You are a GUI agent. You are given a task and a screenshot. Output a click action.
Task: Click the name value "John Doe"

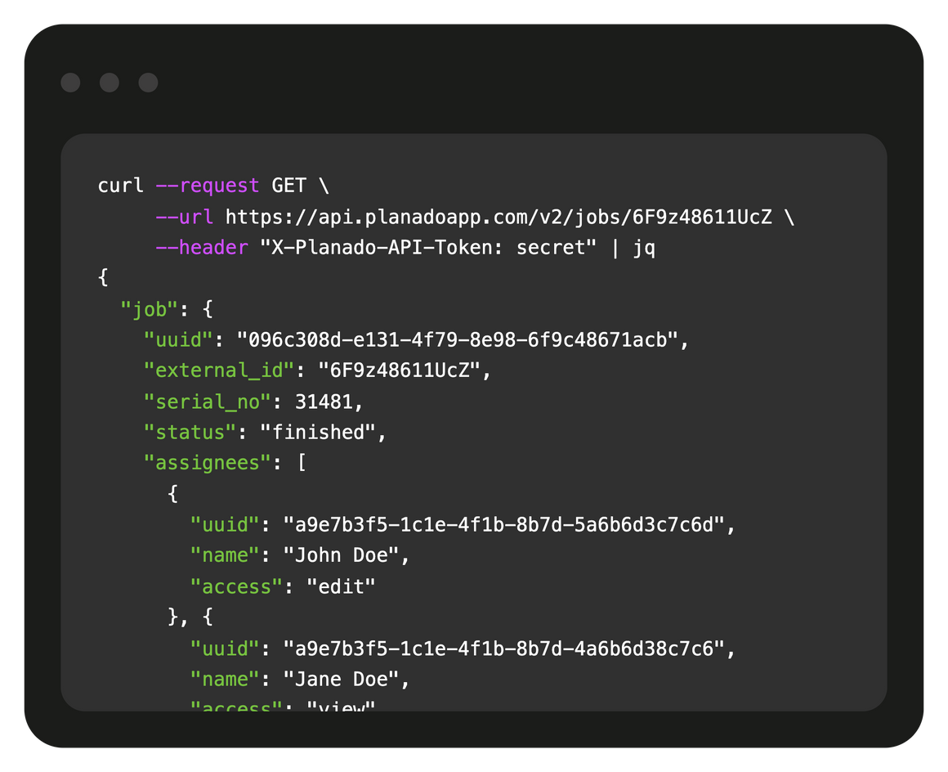point(341,555)
